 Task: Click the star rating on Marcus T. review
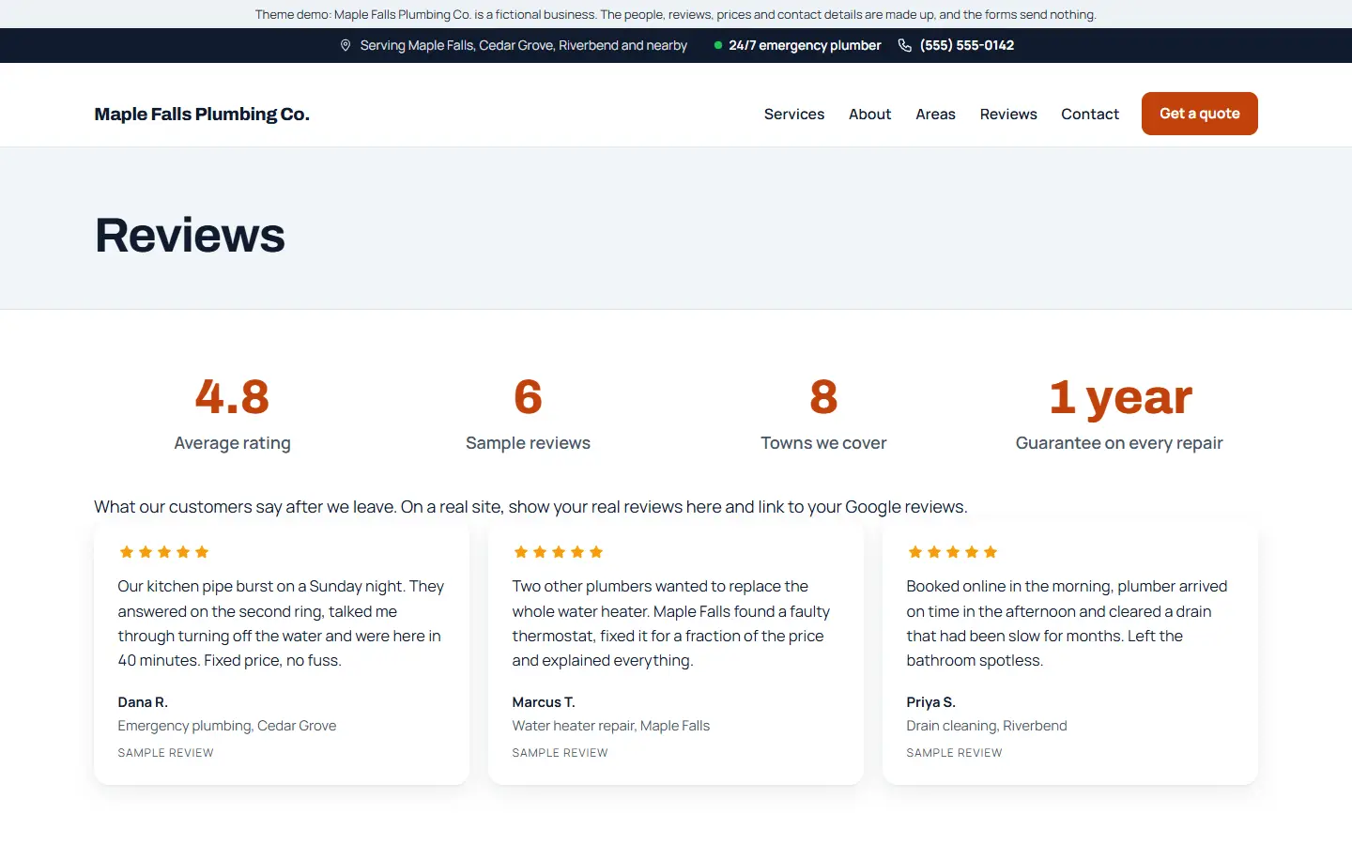tap(559, 552)
